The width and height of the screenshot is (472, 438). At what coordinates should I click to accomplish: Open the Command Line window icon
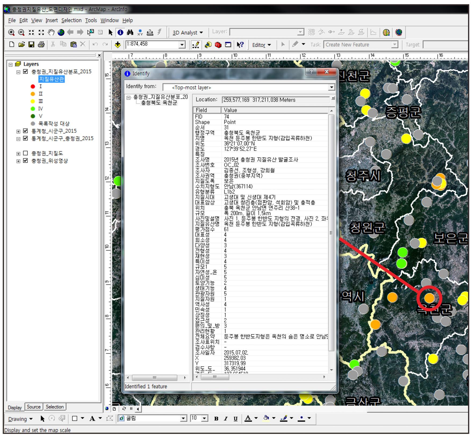(228, 45)
